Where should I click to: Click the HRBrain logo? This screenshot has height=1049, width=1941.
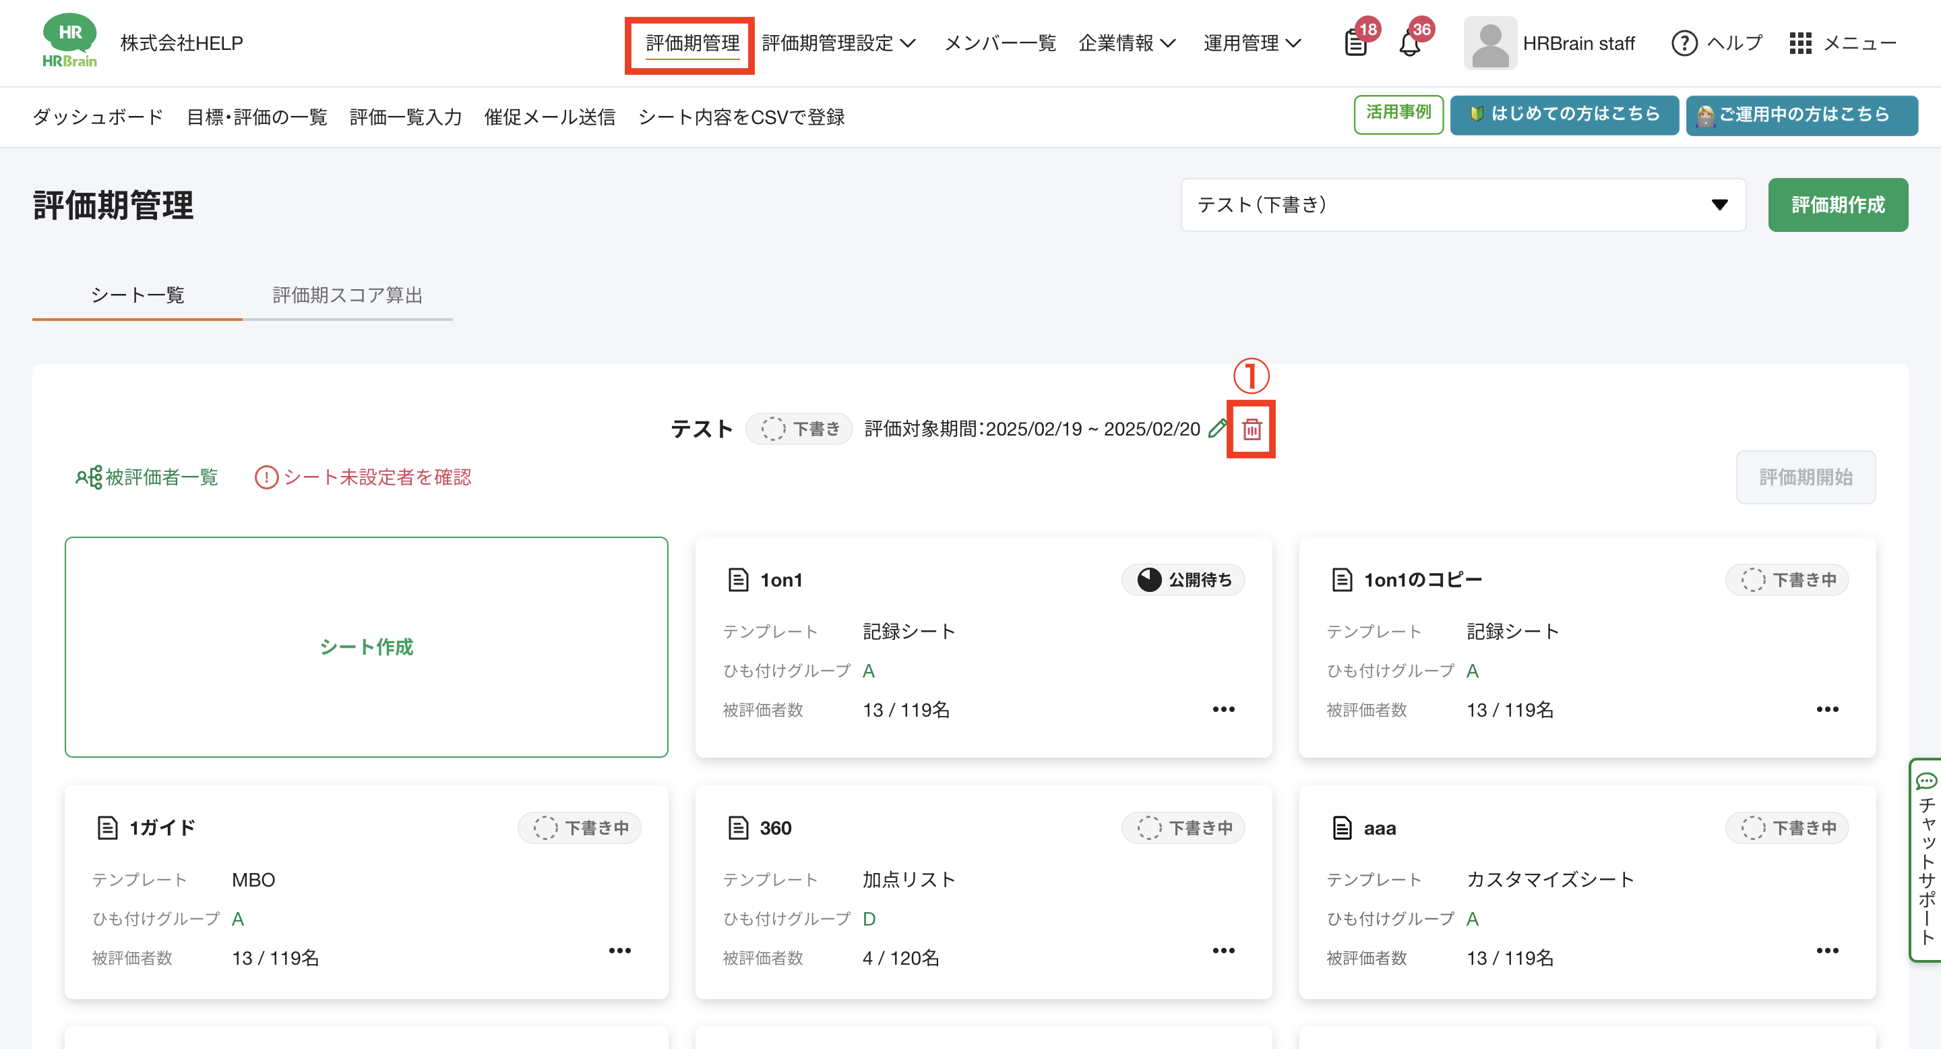(x=69, y=41)
